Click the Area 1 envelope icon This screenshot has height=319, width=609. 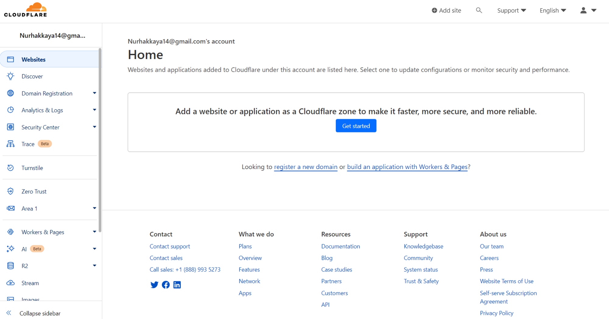[x=10, y=208]
